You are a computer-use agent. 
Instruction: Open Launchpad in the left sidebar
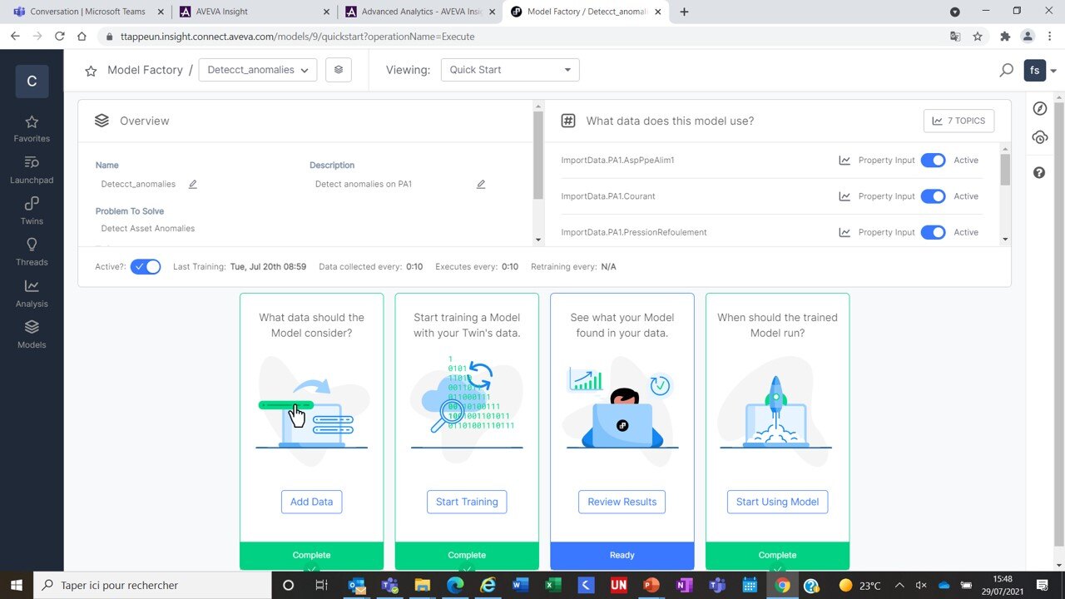32,170
